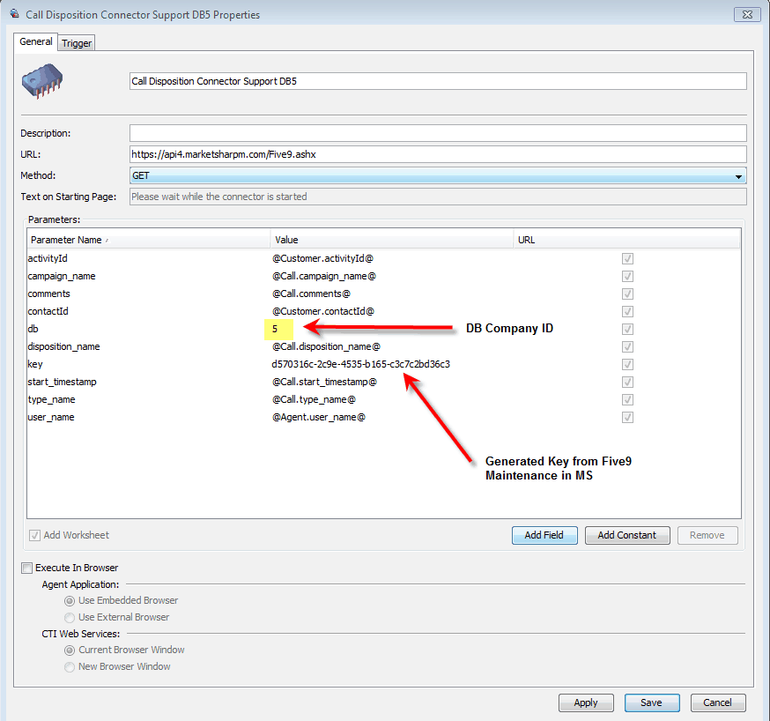The image size is (770, 721).
Task: Click the Apply button
Action: coord(586,702)
